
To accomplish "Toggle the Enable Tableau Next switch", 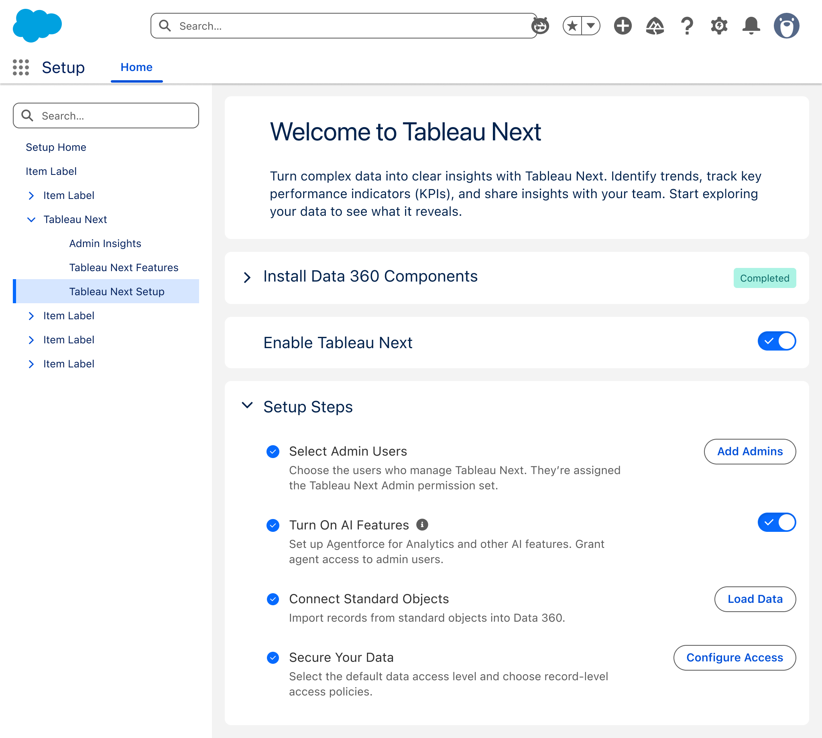I will coord(777,341).
